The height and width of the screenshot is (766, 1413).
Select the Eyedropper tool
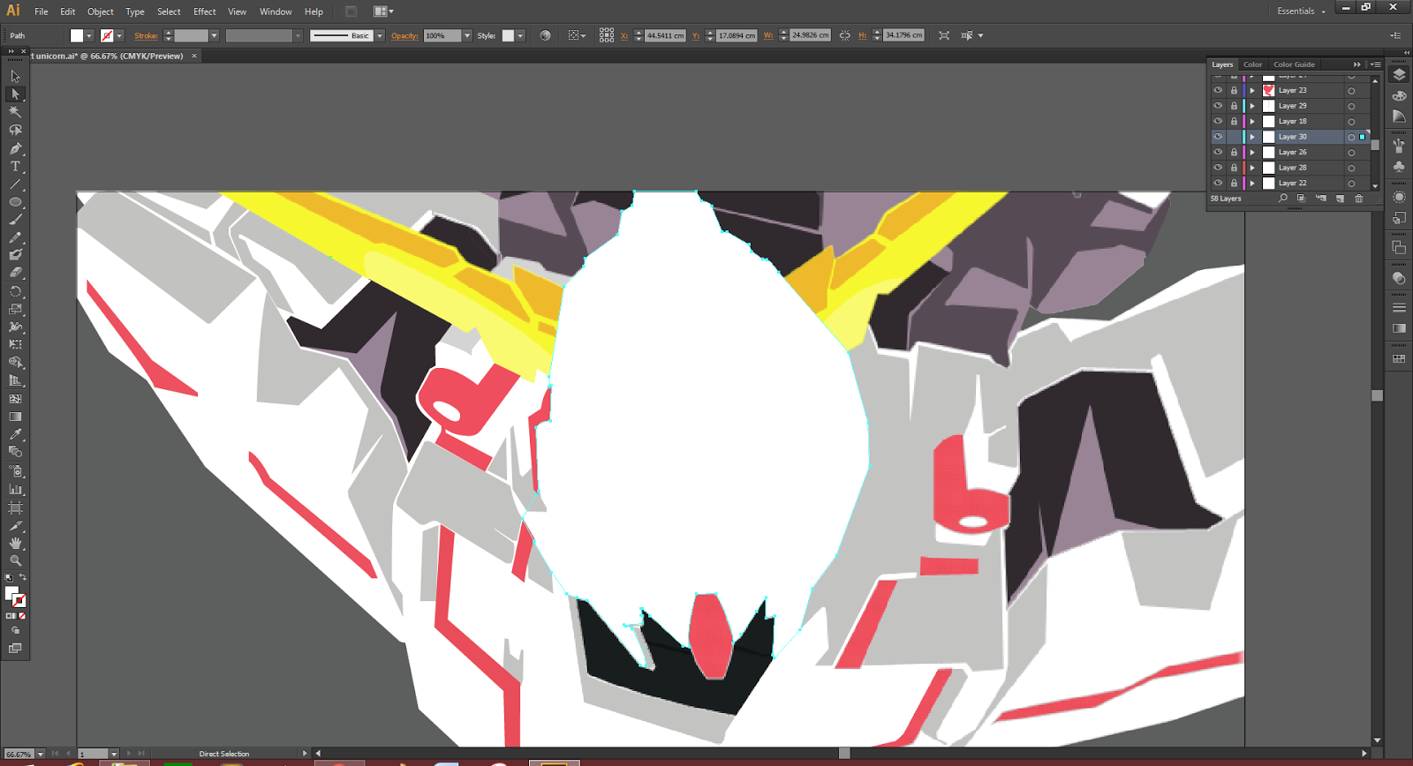15,434
